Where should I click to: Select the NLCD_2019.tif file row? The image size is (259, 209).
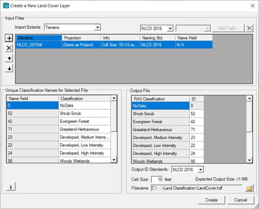114,45
